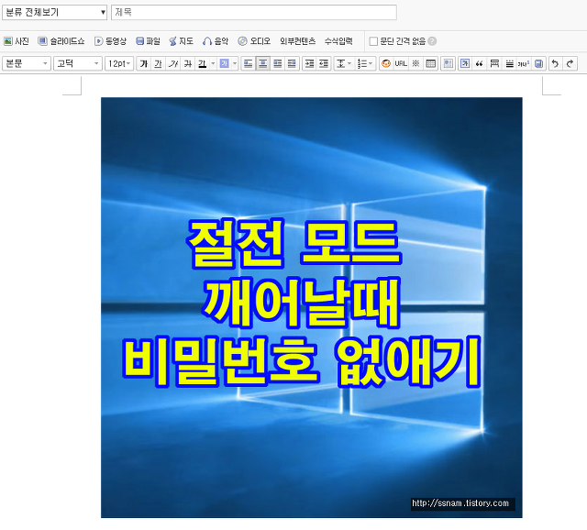Viewport: 587px width, 530px height.
Task: Center-align the text
Action: pos(263,63)
